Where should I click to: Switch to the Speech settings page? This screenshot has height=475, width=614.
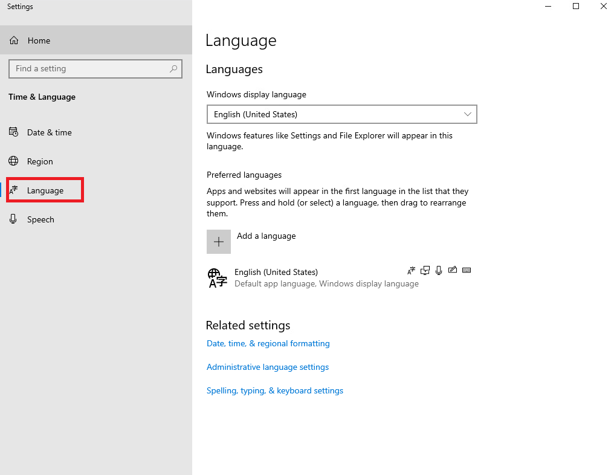[x=41, y=219]
